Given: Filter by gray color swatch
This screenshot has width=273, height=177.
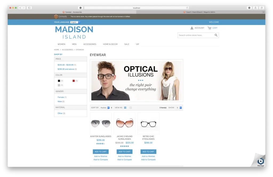Looking at the screenshot, I should 59,85.
